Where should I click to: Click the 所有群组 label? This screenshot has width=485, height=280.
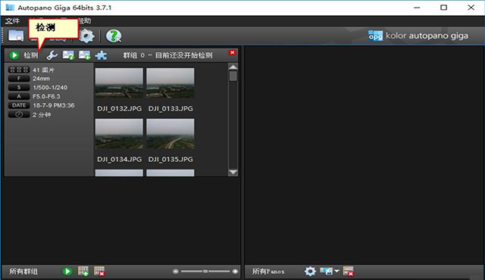pyautogui.click(x=23, y=272)
